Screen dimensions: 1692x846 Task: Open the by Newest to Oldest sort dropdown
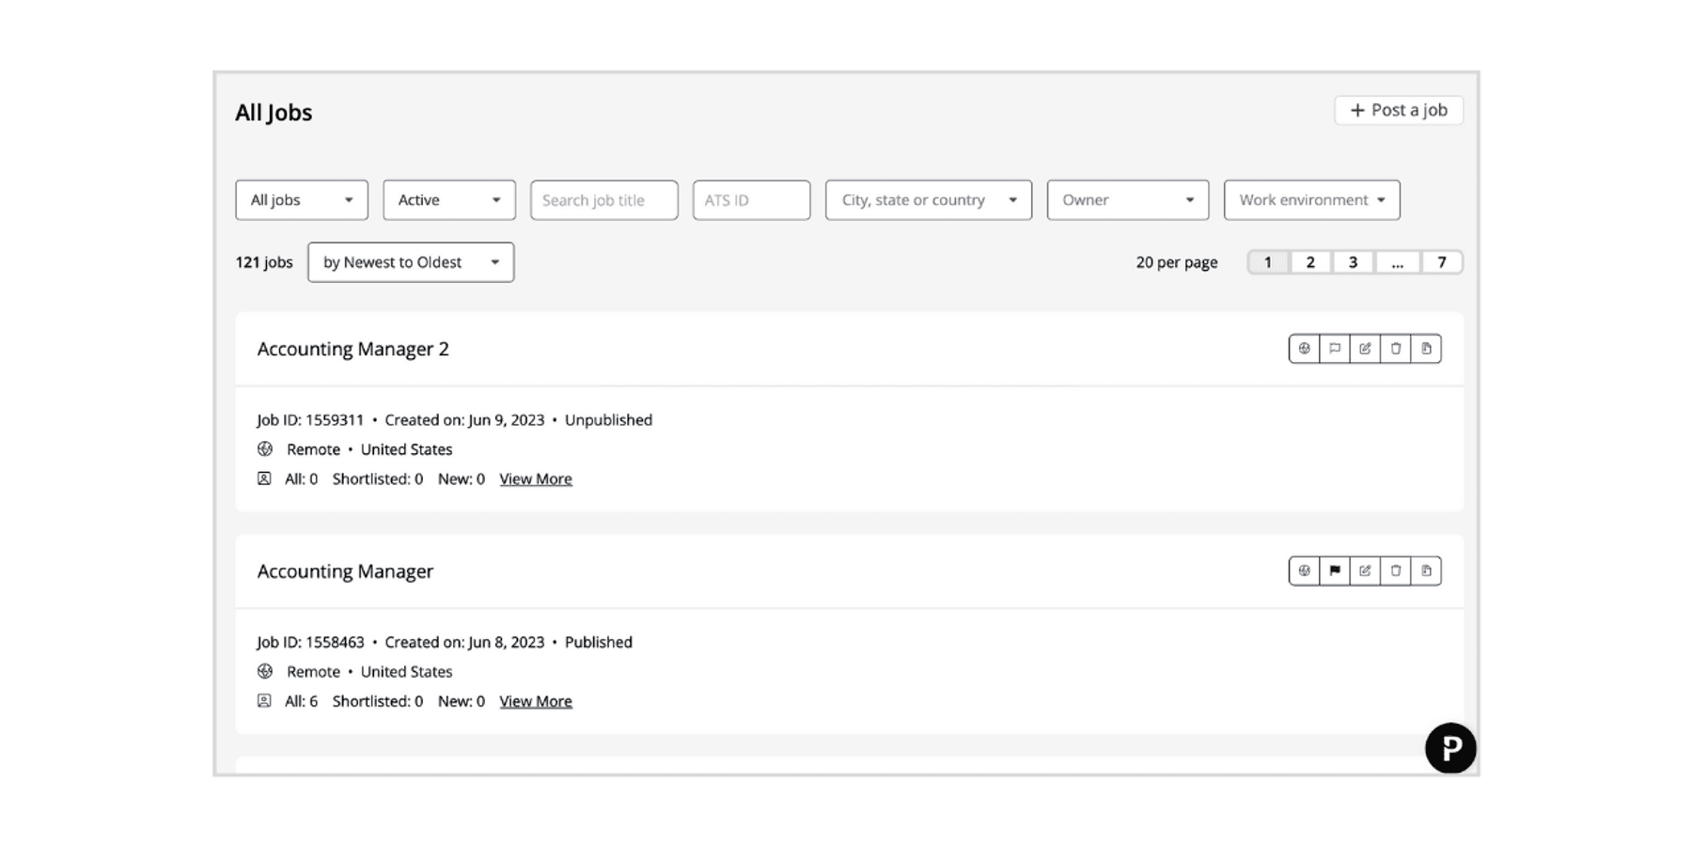411,262
